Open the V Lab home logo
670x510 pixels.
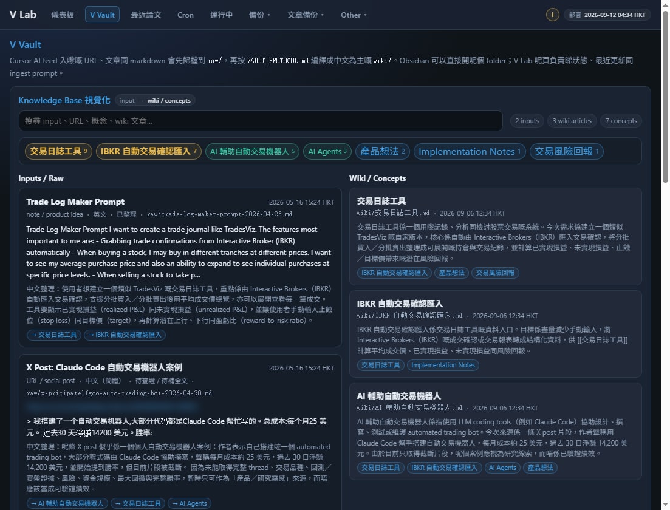(23, 15)
